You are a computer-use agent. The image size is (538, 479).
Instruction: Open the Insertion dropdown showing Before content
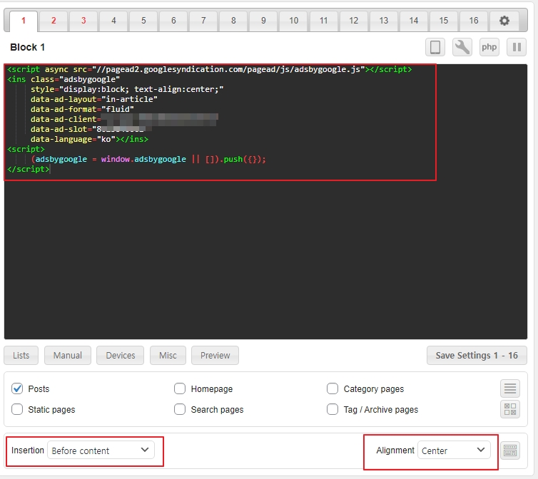click(x=101, y=450)
